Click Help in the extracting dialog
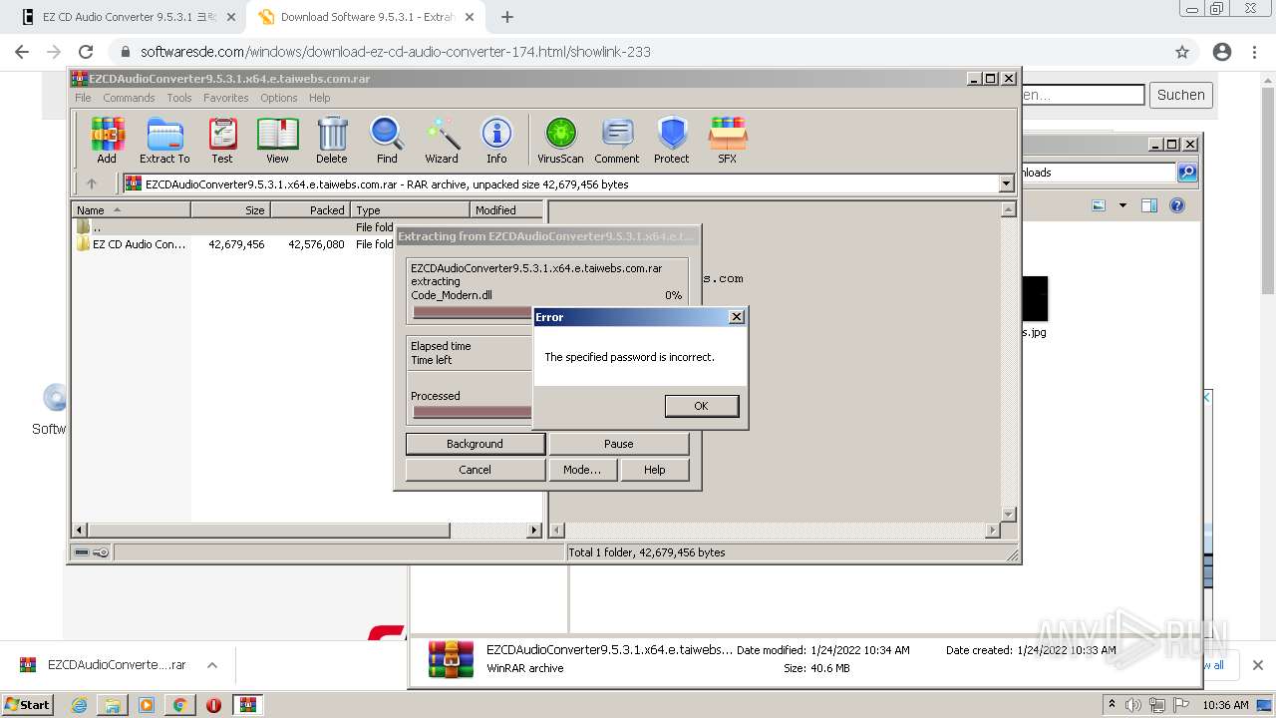Viewport: 1276px width, 718px height. click(655, 470)
